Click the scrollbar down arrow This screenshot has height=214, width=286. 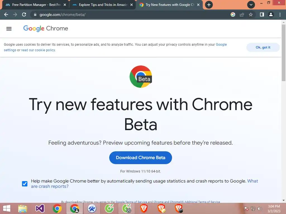coord(283,200)
